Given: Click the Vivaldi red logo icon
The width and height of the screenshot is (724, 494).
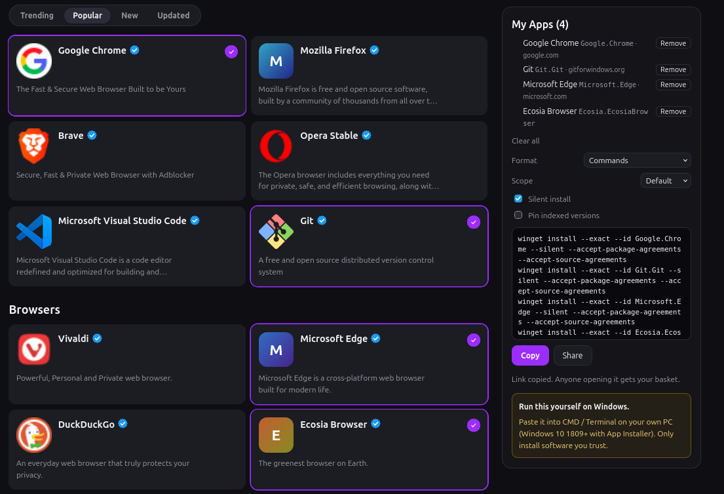Looking at the screenshot, I should [33, 349].
